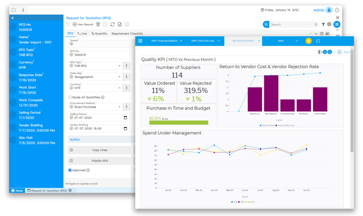Open the Currency MYR dropdown
The image size is (363, 216).
click(x=120, y=88)
